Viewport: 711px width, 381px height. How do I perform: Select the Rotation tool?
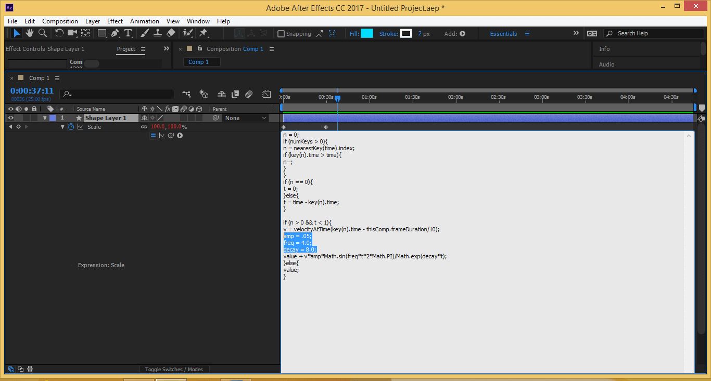pos(59,33)
